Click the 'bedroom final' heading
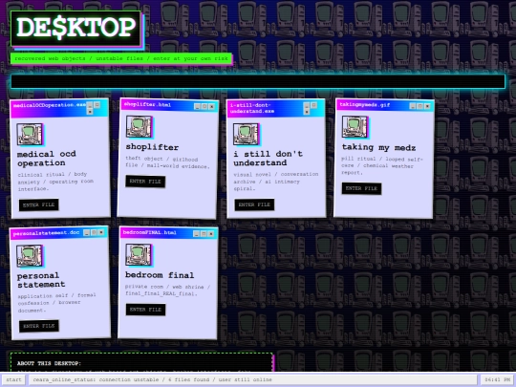The image size is (516, 387). coord(160,275)
